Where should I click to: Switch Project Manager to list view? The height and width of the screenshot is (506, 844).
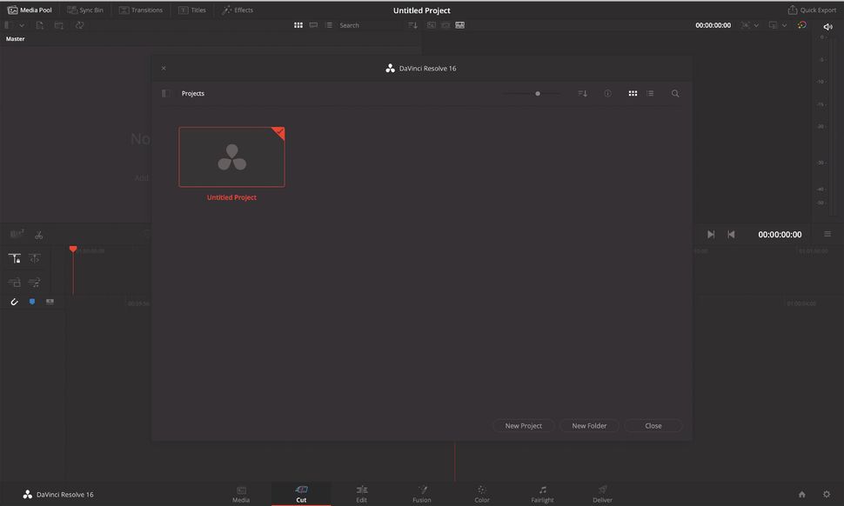tap(649, 93)
